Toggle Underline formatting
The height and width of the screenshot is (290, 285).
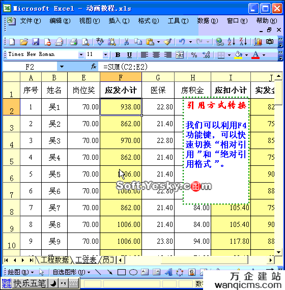129,55
